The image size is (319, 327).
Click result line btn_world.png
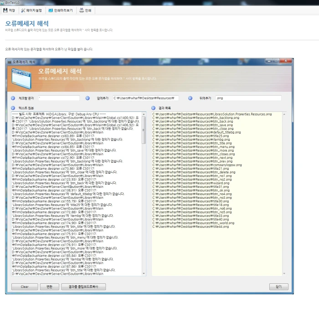[x=193, y=223]
